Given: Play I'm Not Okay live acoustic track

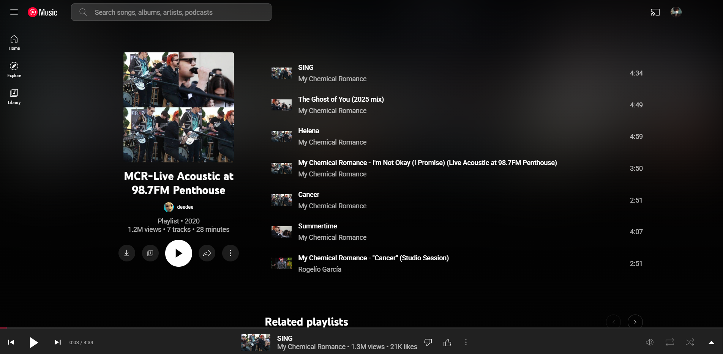Looking at the screenshot, I should click(x=428, y=163).
